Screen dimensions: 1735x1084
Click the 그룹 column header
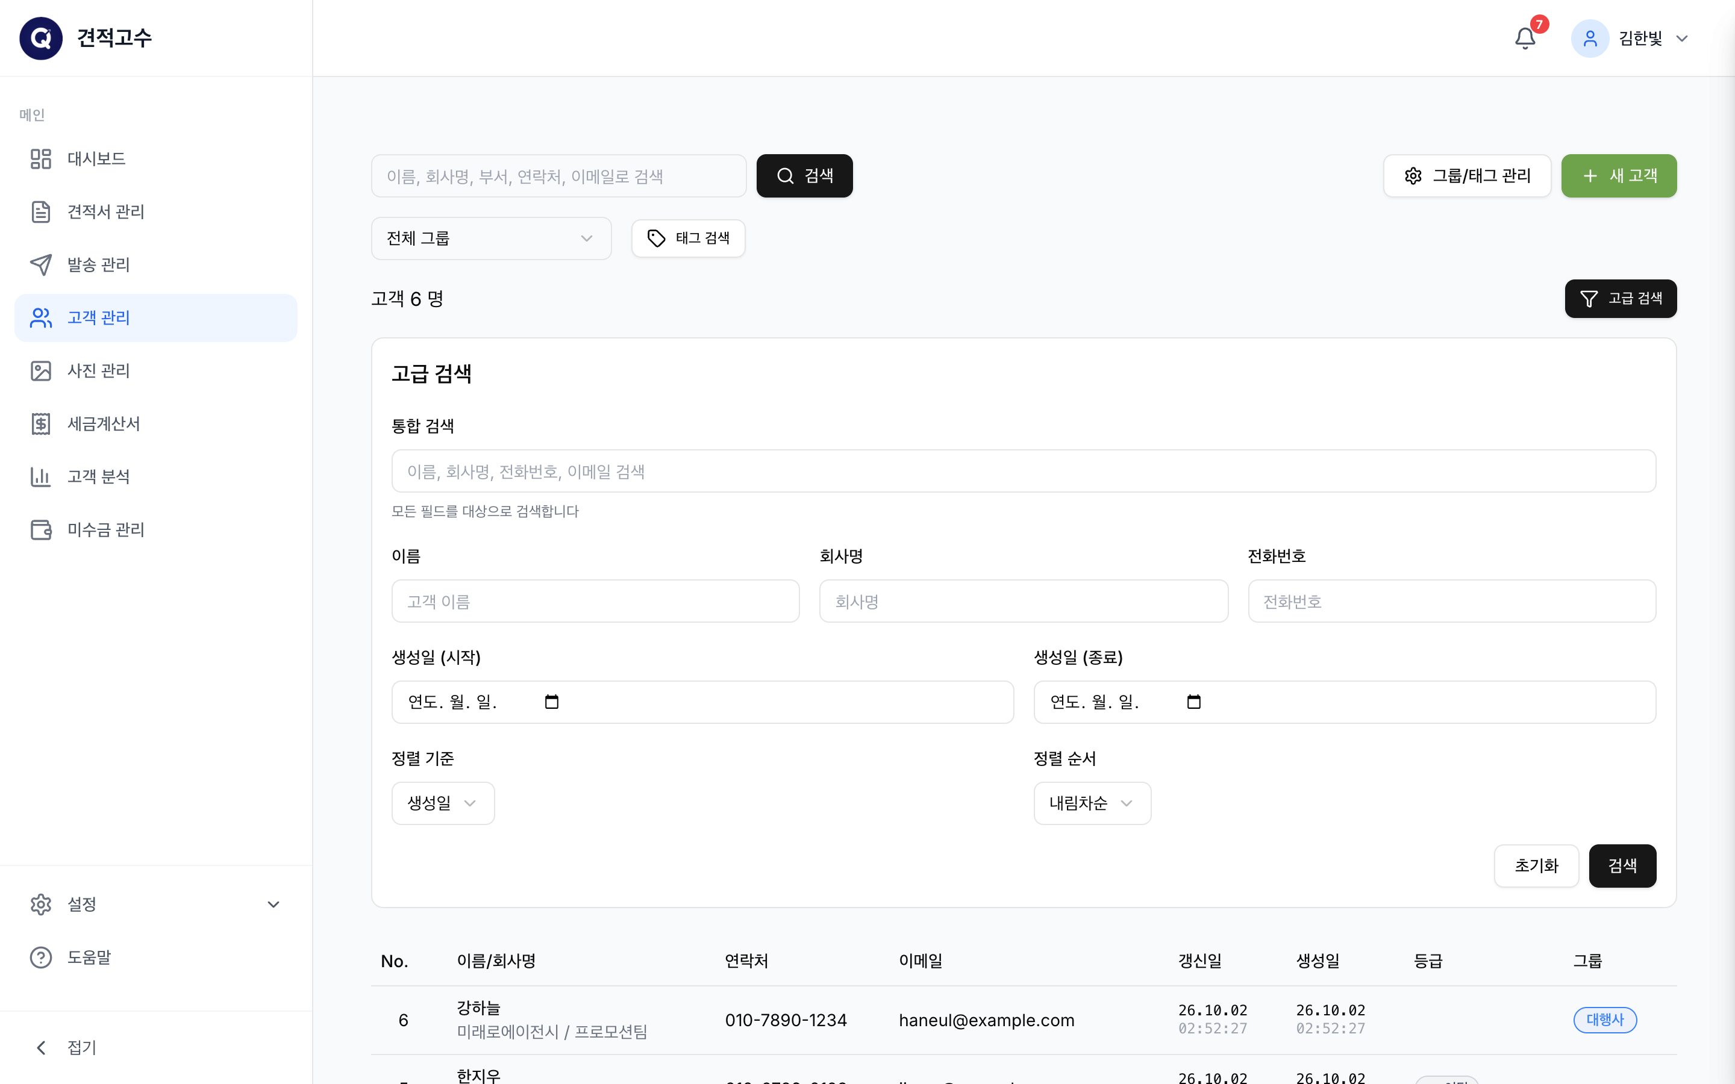coord(1587,961)
